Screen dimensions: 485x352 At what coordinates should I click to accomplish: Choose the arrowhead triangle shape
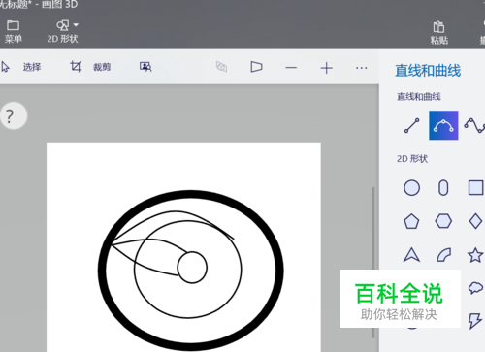pyautogui.click(x=411, y=255)
